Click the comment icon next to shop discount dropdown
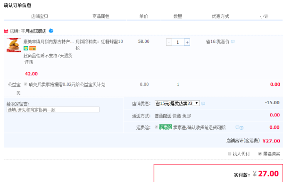 [203, 104]
